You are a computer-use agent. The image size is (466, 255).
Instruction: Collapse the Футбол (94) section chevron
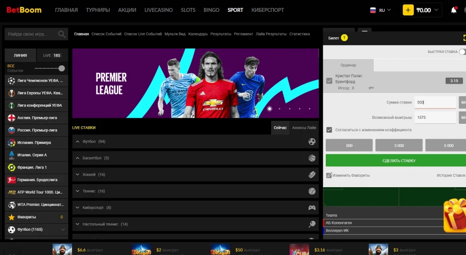click(x=77, y=142)
